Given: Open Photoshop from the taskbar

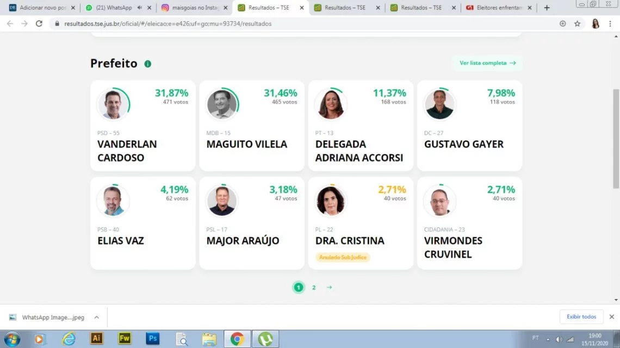Looking at the screenshot, I should pos(153,339).
